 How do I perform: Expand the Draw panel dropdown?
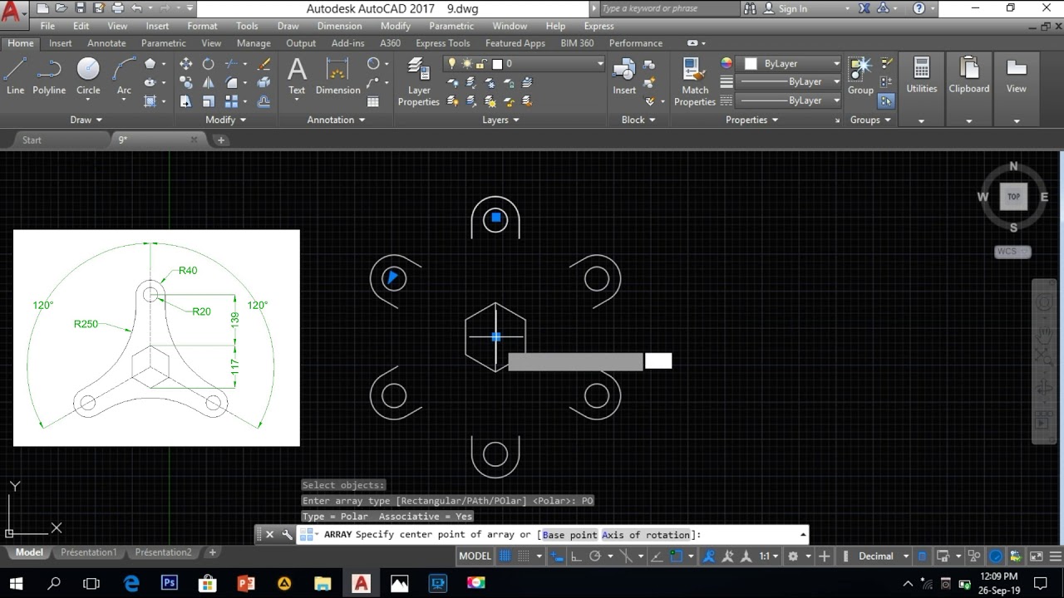(x=86, y=120)
